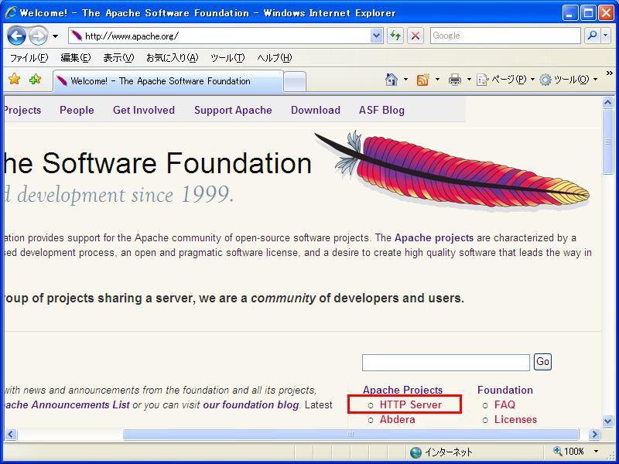This screenshot has width=619, height=464.
Task: Click the Apache Projects sidebar heading
Action: [402, 391]
